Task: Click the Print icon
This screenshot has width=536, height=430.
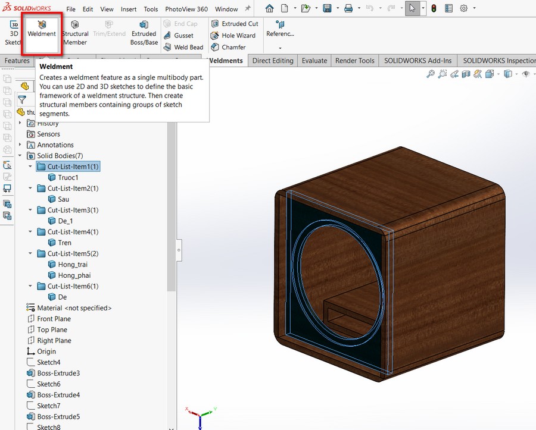Action: pyautogui.click(x=348, y=8)
